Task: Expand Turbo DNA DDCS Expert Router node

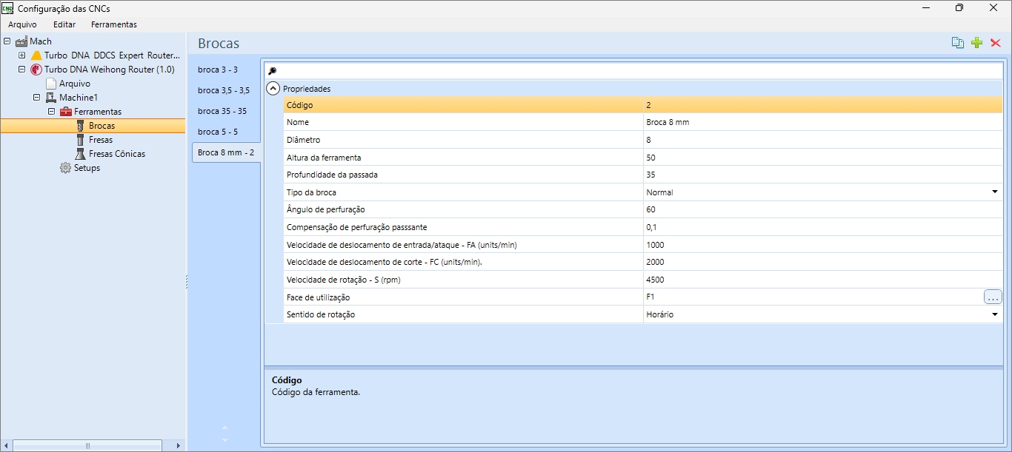Action: click(22, 55)
